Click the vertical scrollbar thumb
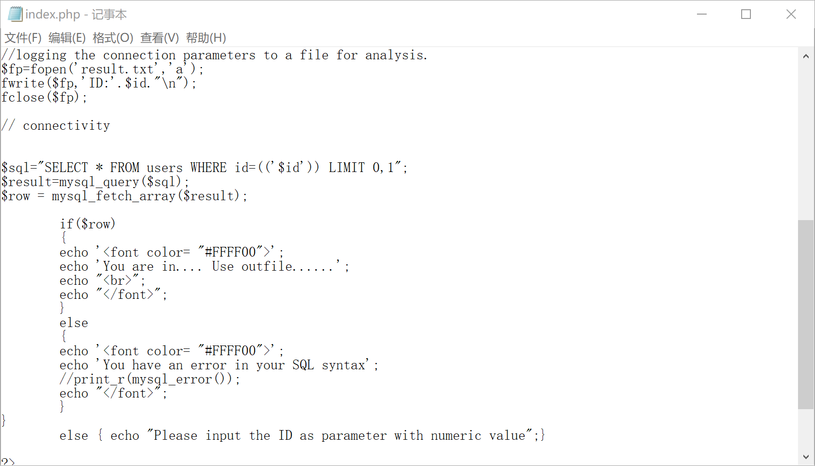815x466 pixels. (x=806, y=314)
